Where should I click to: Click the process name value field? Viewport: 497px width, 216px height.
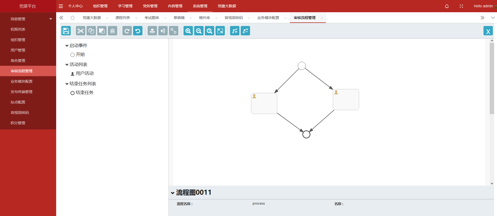259,204
